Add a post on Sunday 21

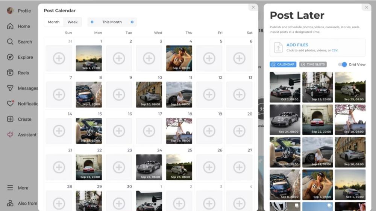(x=59, y=167)
